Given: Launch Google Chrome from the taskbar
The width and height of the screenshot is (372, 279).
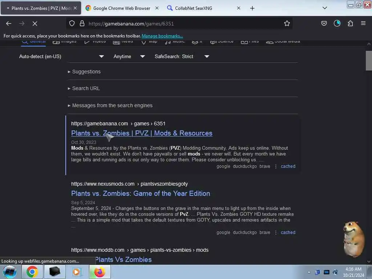Looking at the screenshot, I should point(32,272).
